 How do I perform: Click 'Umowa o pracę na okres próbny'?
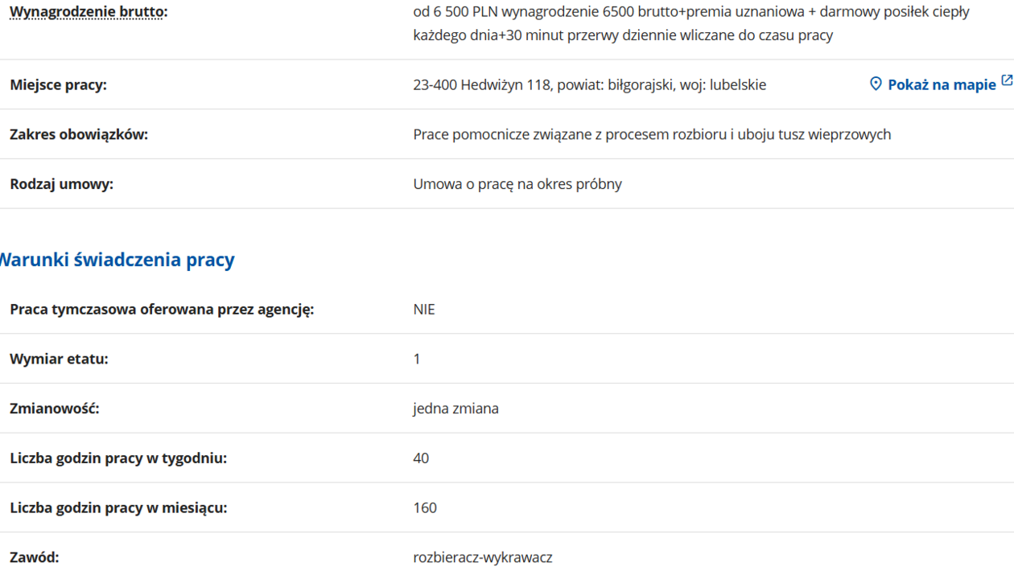tap(517, 184)
